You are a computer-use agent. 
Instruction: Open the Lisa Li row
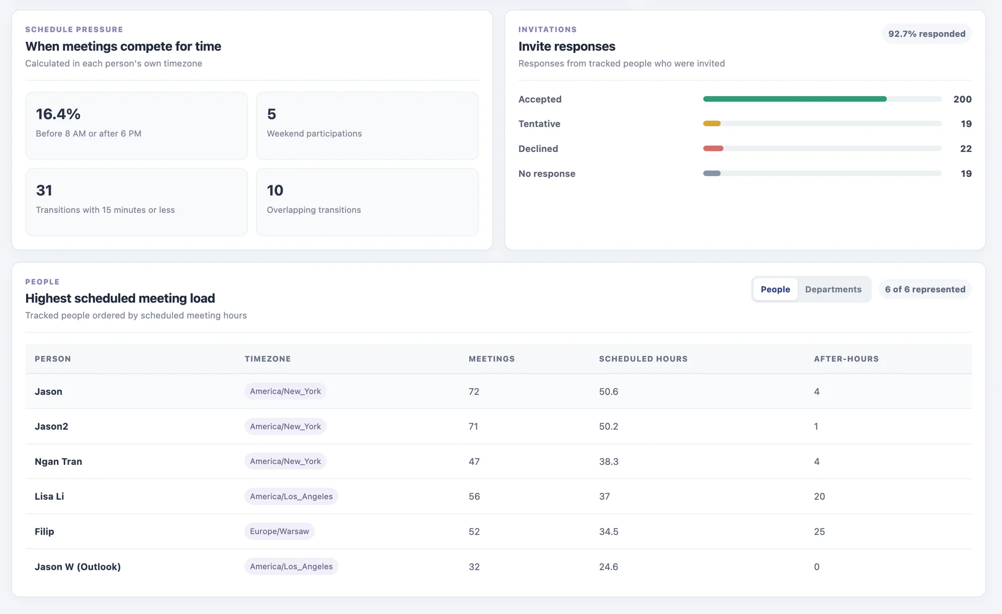pos(498,496)
